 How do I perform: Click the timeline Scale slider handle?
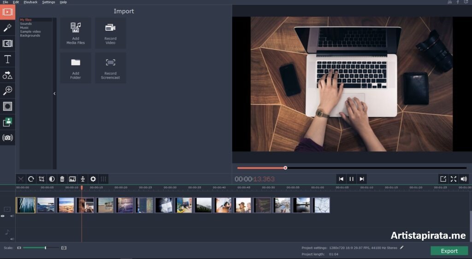point(46,248)
